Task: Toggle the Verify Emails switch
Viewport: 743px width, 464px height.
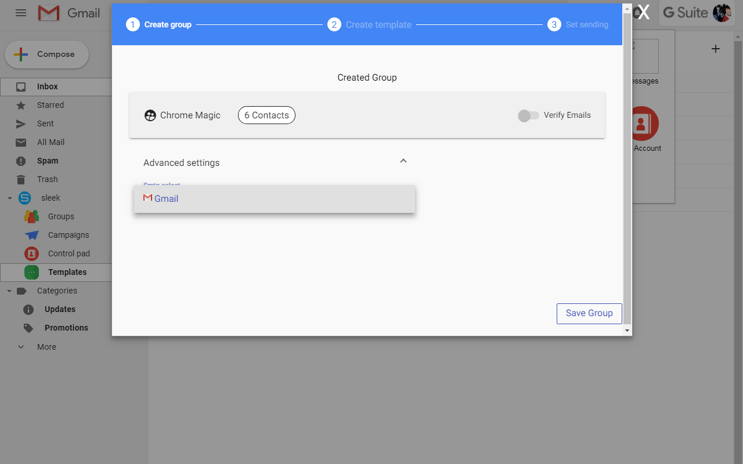Action: (x=529, y=115)
